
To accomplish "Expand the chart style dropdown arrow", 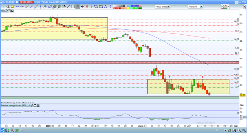I will click(x=228, y=7).
